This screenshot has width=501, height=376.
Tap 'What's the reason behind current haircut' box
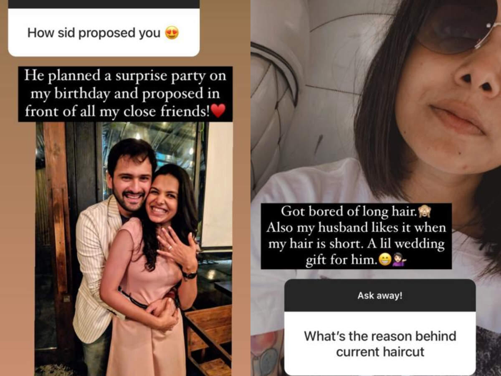380,343
